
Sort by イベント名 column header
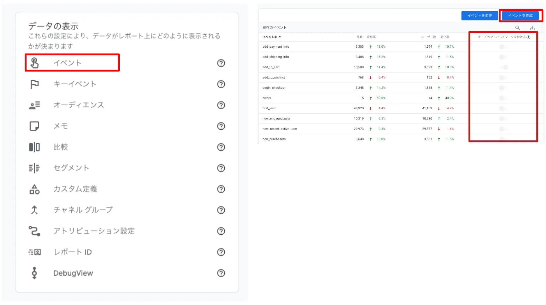(272, 37)
